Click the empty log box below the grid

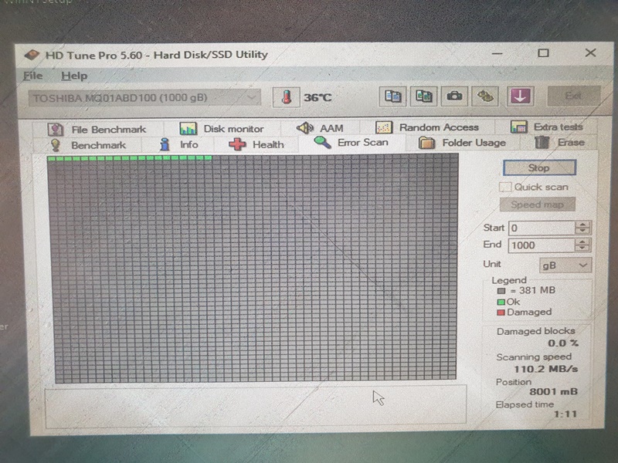click(x=256, y=407)
